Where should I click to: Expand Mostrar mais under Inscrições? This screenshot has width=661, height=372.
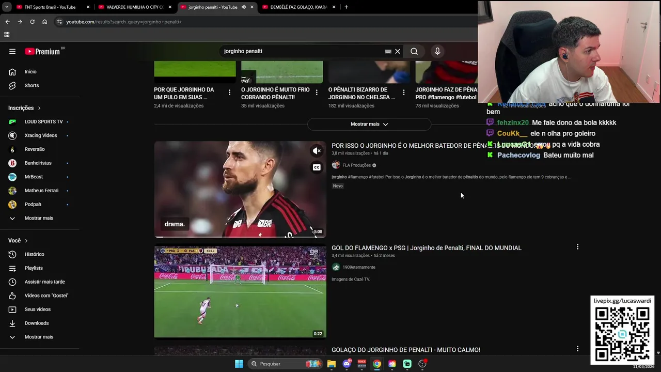click(39, 218)
